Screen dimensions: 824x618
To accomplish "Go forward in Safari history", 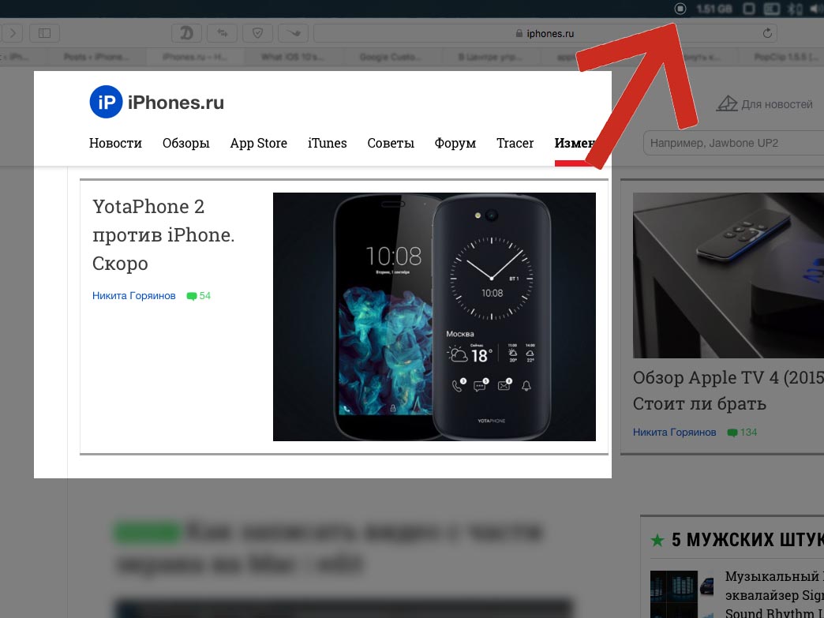I will point(13,33).
